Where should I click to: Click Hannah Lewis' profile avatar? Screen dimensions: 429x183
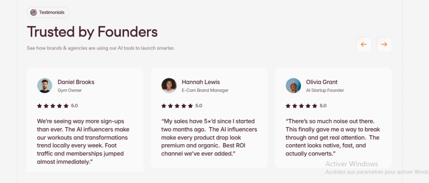coord(169,86)
